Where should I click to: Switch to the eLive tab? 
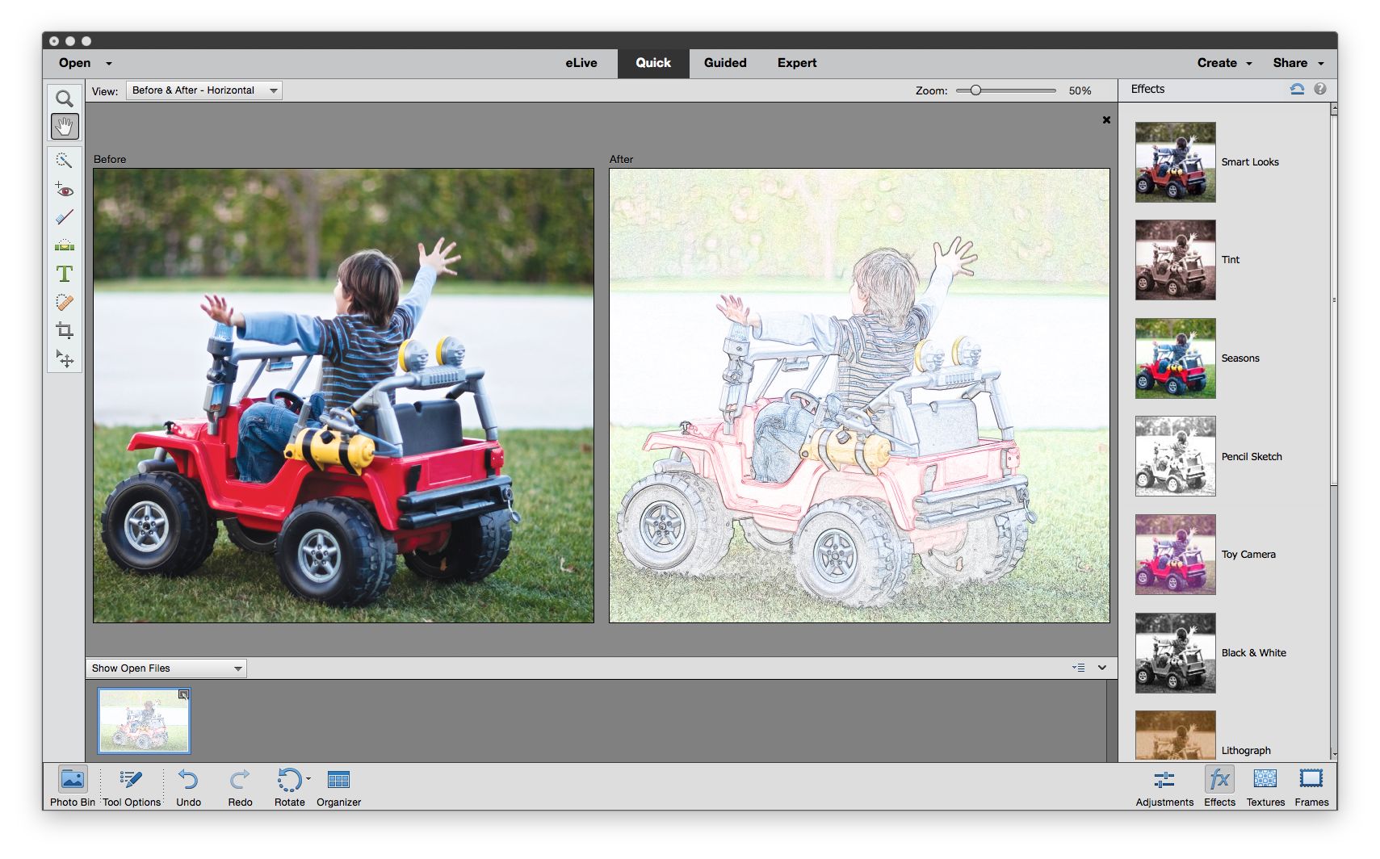click(x=581, y=63)
